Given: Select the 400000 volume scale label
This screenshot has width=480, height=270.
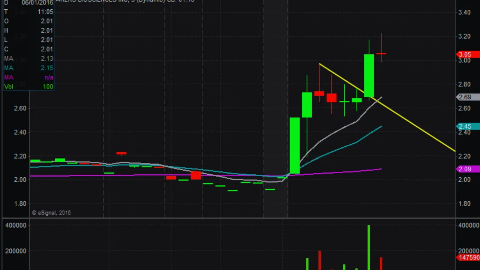Looking at the screenshot, I should tap(15, 225).
